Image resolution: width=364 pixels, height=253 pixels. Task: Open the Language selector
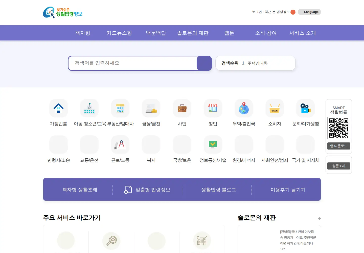(309, 12)
